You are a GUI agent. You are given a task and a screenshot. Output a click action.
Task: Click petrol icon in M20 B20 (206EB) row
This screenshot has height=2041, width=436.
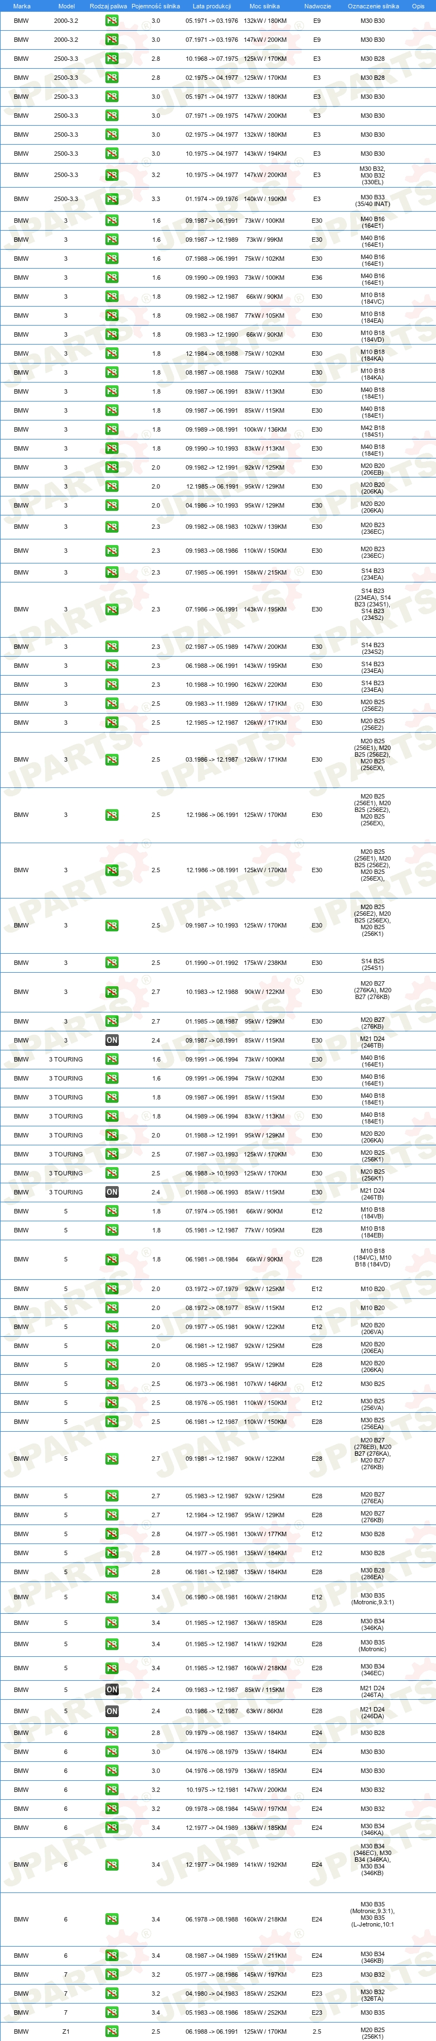click(x=112, y=467)
